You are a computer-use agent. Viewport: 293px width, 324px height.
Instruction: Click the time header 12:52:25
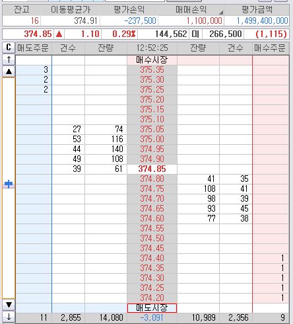(x=152, y=48)
